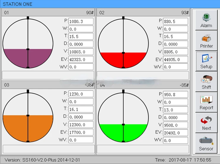
Task: Click the Version SS160-V2.0-Plus text
Action: click(x=42, y=160)
